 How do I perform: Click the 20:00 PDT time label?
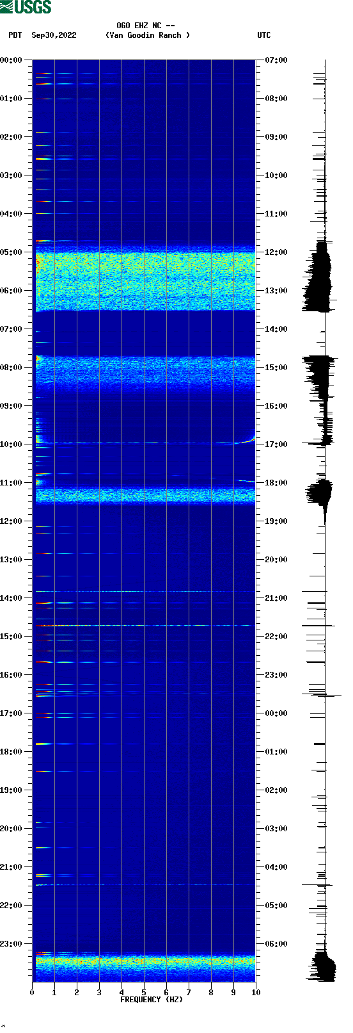point(11,829)
